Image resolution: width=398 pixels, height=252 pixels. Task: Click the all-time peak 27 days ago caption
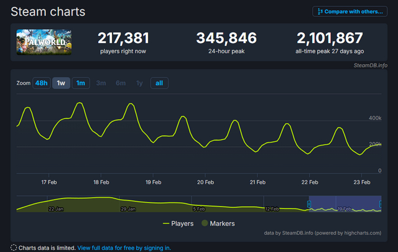point(330,51)
